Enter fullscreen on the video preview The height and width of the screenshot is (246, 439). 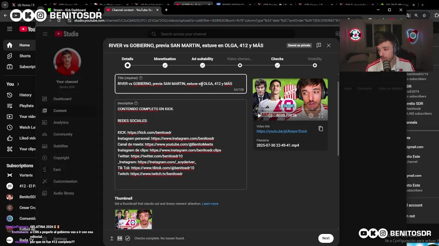321,115
